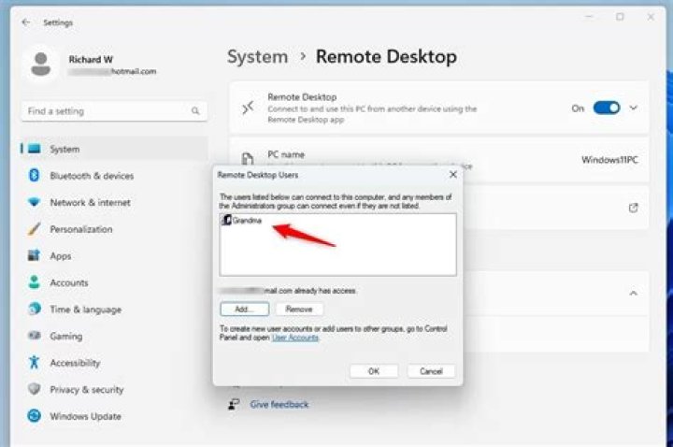Select the Windows Update icon
This screenshot has height=447, width=673.
pyautogui.click(x=34, y=415)
